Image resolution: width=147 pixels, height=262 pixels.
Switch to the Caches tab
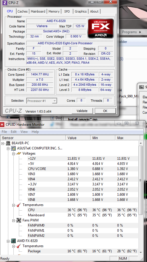coord(23,11)
